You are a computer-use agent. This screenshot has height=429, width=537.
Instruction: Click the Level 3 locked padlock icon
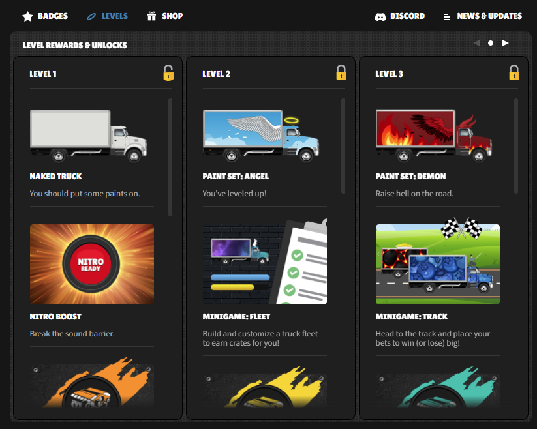514,72
